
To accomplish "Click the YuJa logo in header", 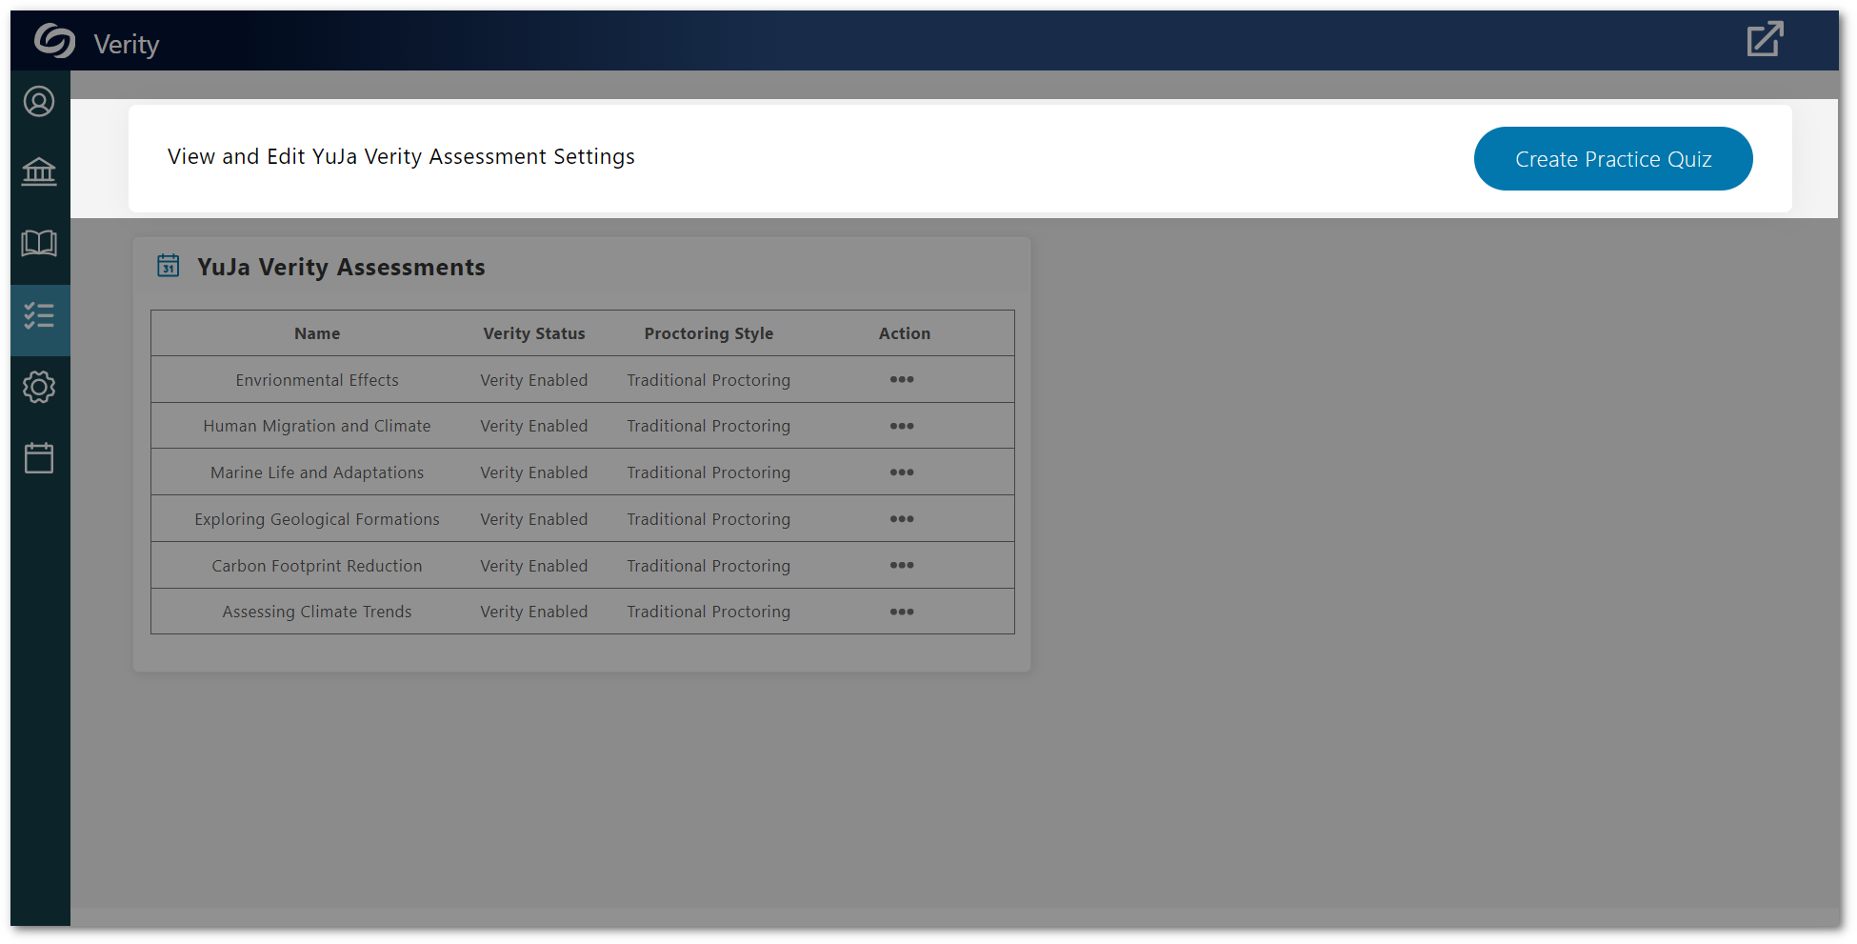I will click(x=54, y=41).
